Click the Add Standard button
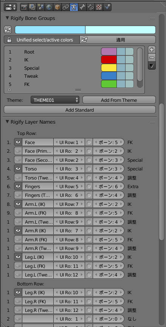Screen dimensions: 166x327 80,110
